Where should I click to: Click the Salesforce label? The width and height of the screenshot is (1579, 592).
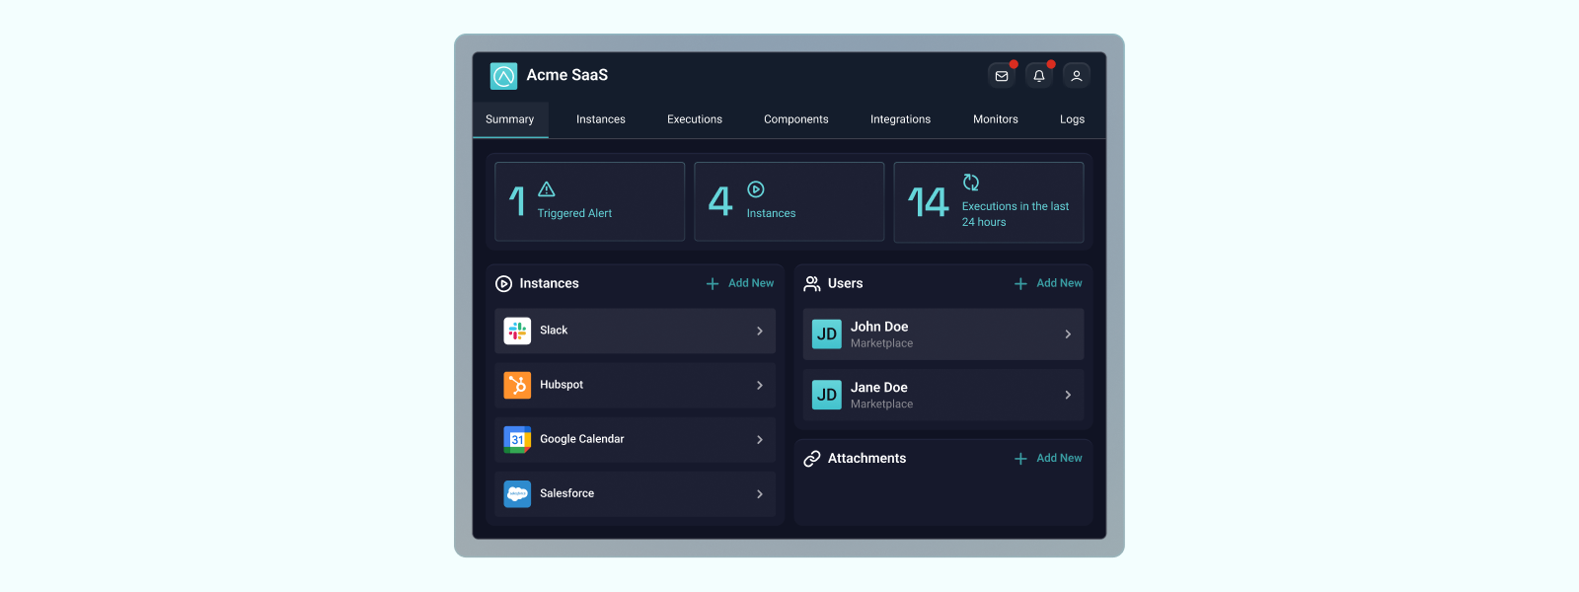[567, 493]
